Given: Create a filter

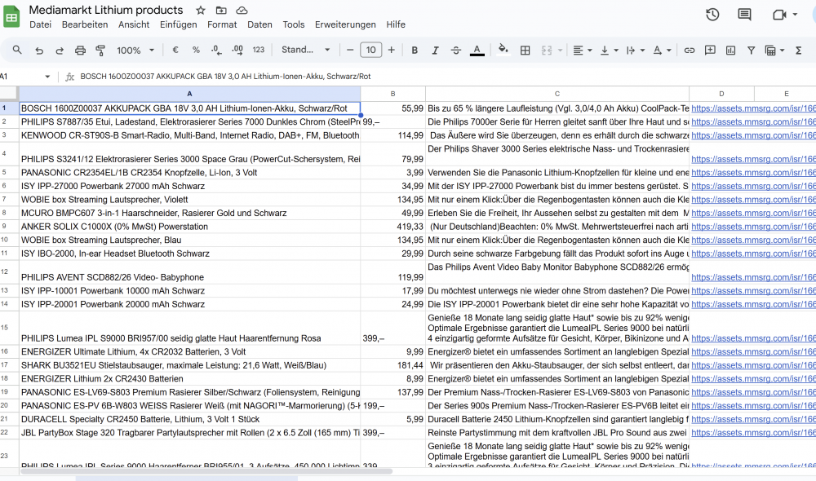Looking at the screenshot, I should 751,51.
